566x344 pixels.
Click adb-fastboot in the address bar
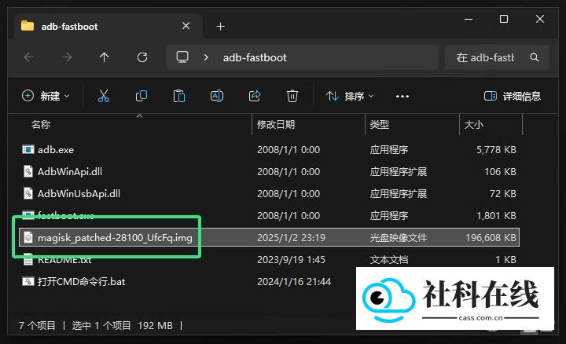pos(255,57)
